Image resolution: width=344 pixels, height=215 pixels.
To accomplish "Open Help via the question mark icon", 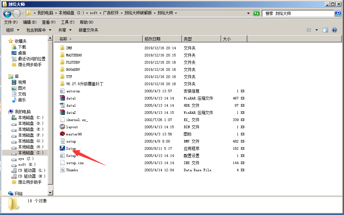I will click(334, 30).
